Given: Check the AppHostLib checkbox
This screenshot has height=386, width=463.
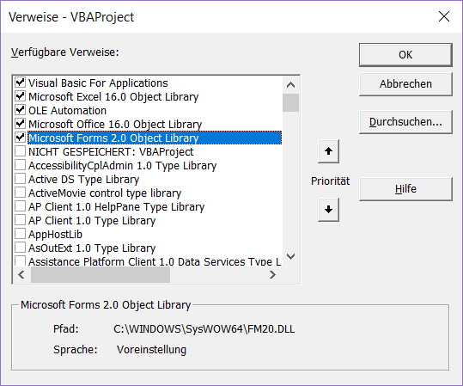Looking at the screenshot, I should (x=20, y=234).
